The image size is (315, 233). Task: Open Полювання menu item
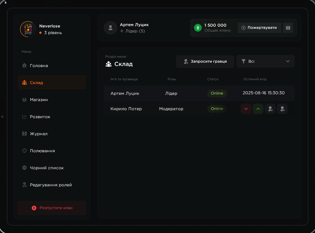52,151
